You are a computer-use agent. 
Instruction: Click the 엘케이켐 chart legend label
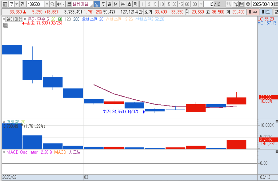point(14,19)
